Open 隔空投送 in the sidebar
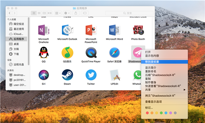The width and height of the screenshot is (205, 123). click(x=16, y=24)
